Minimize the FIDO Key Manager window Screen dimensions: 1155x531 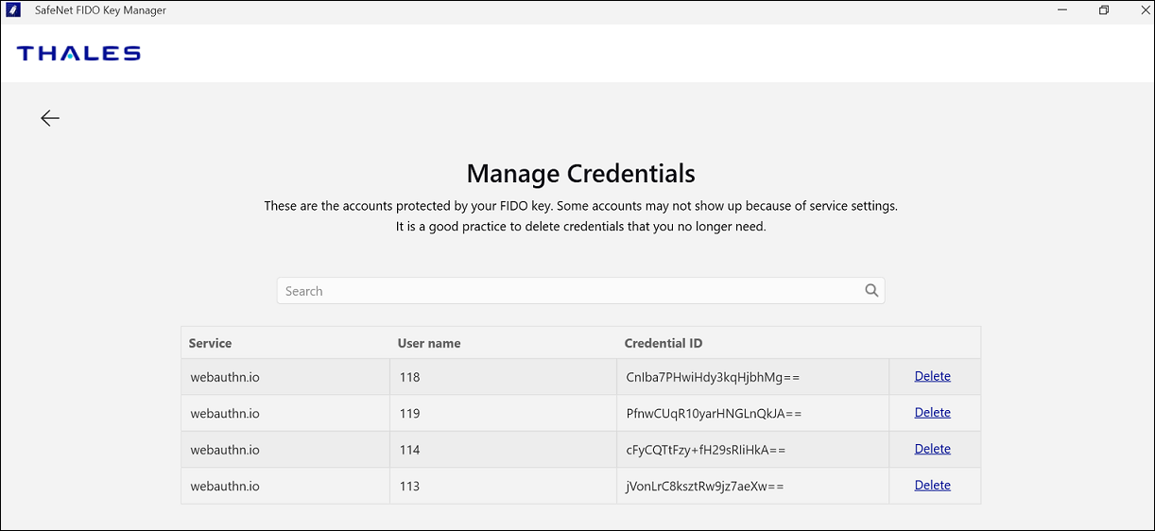pyautogui.click(x=1061, y=10)
